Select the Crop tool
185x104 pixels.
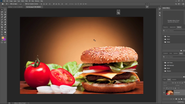(2, 14)
